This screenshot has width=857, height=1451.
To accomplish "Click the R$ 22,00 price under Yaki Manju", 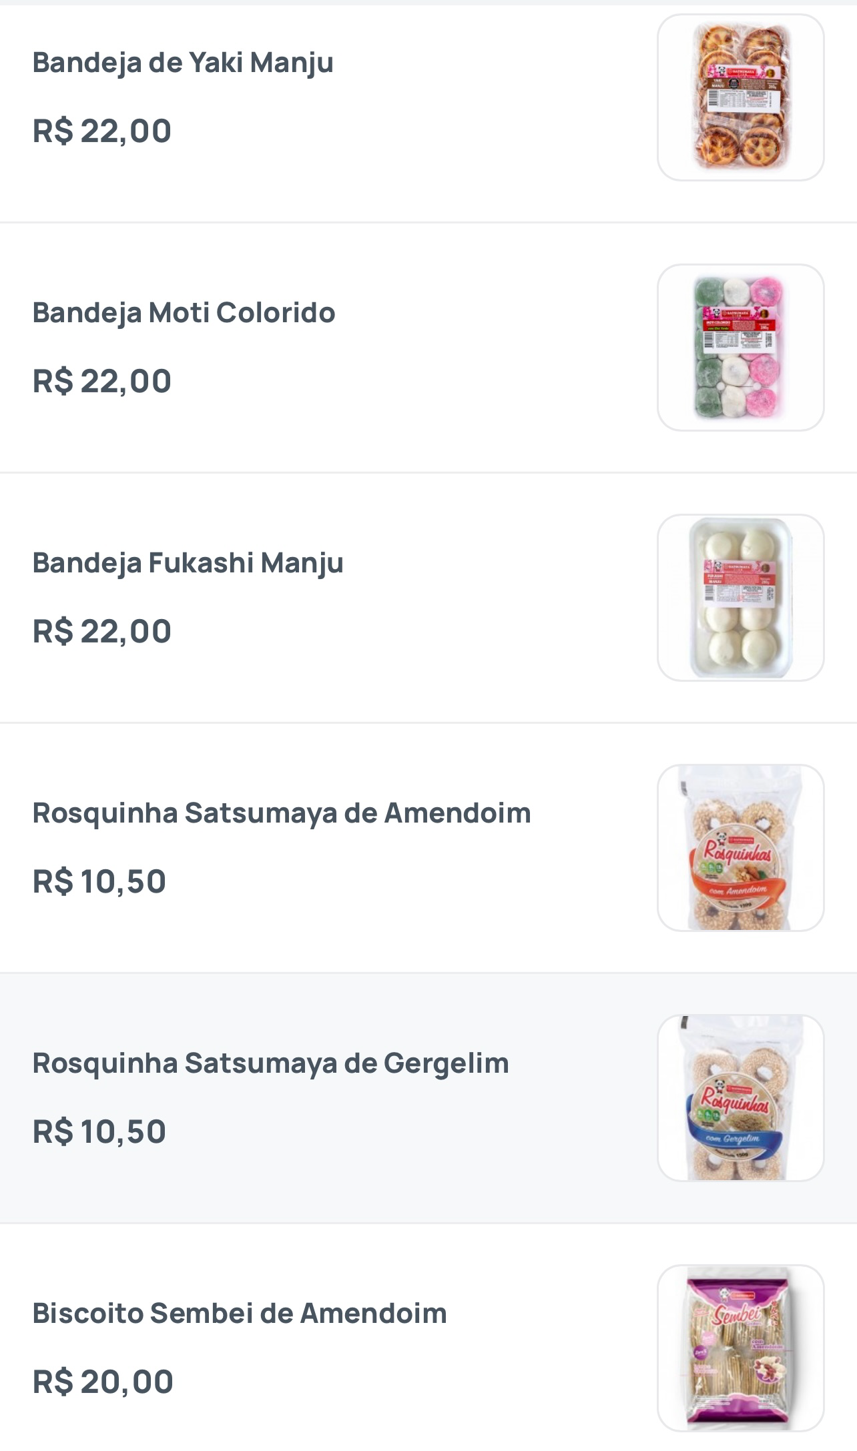I will tap(102, 131).
